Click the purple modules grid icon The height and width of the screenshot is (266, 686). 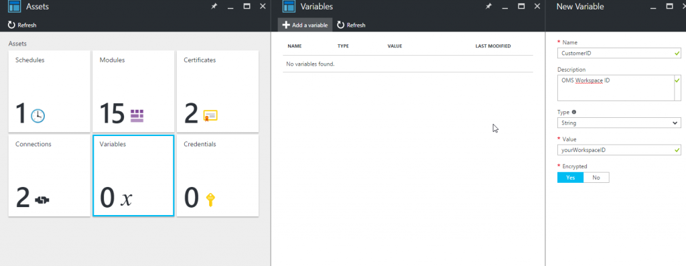[137, 116]
